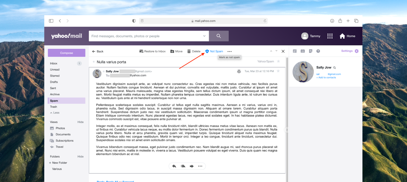Image resolution: width=407 pixels, height=182 pixels.
Task: Open Safari downloads icon
Action: pyautogui.click(x=332, y=21)
